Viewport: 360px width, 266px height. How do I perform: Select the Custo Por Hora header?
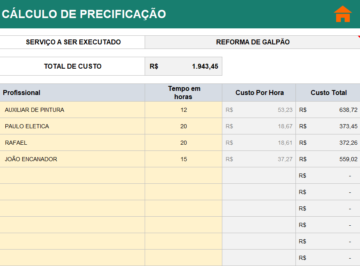[x=259, y=93]
